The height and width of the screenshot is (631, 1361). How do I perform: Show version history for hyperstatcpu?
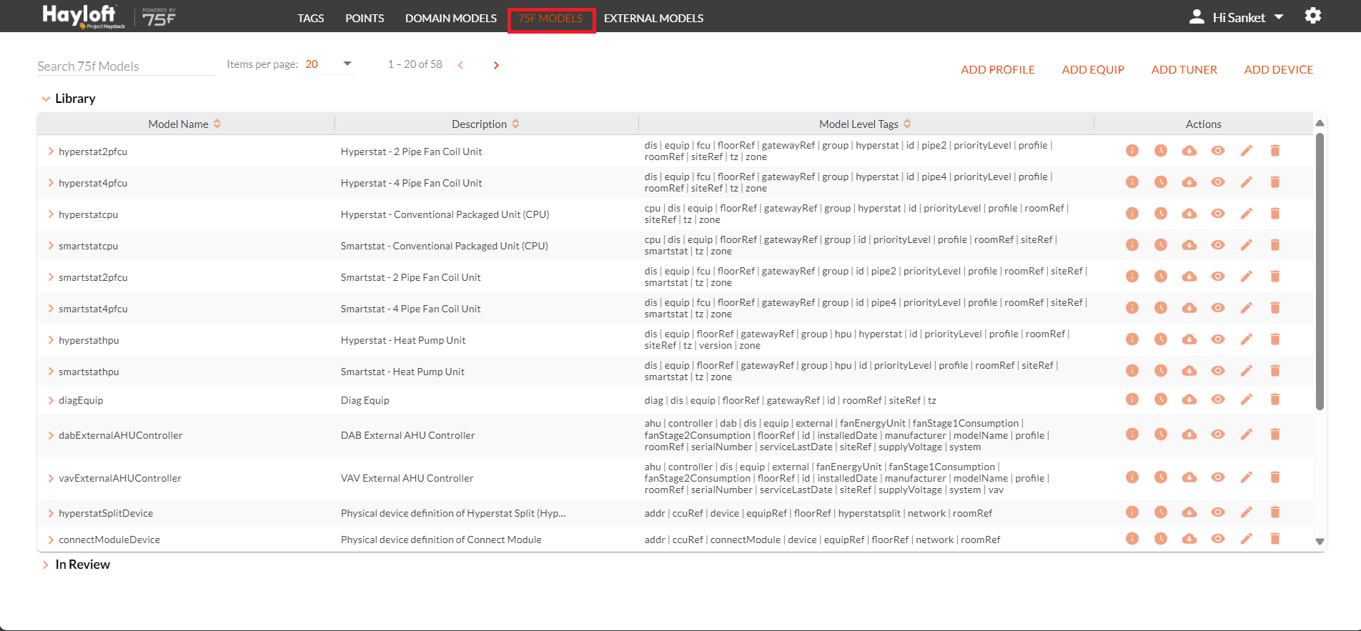1161,214
